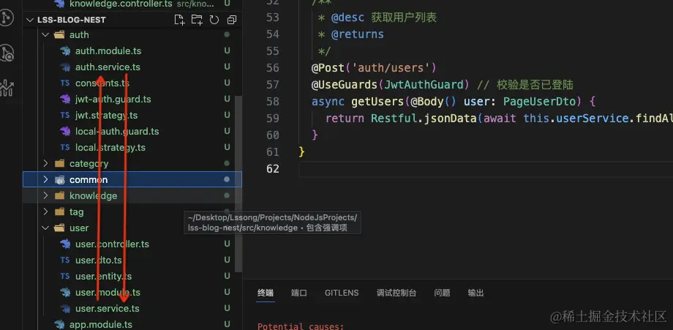673x330 pixels.
Task: Click the local-auth.guard.ts guard icon
Action: pyautogui.click(x=65, y=131)
